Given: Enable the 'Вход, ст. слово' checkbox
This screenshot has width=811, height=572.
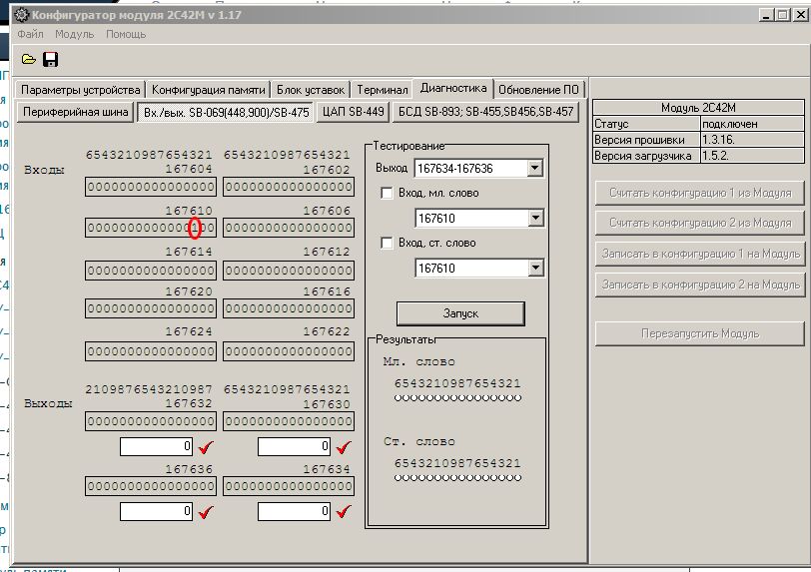Looking at the screenshot, I should click(x=387, y=243).
